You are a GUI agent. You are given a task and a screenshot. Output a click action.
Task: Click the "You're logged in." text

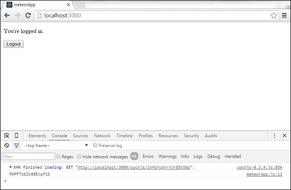pos(24,31)
